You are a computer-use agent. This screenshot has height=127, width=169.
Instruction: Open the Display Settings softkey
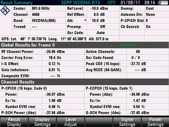pyautogui.click(x=42, y=122)
